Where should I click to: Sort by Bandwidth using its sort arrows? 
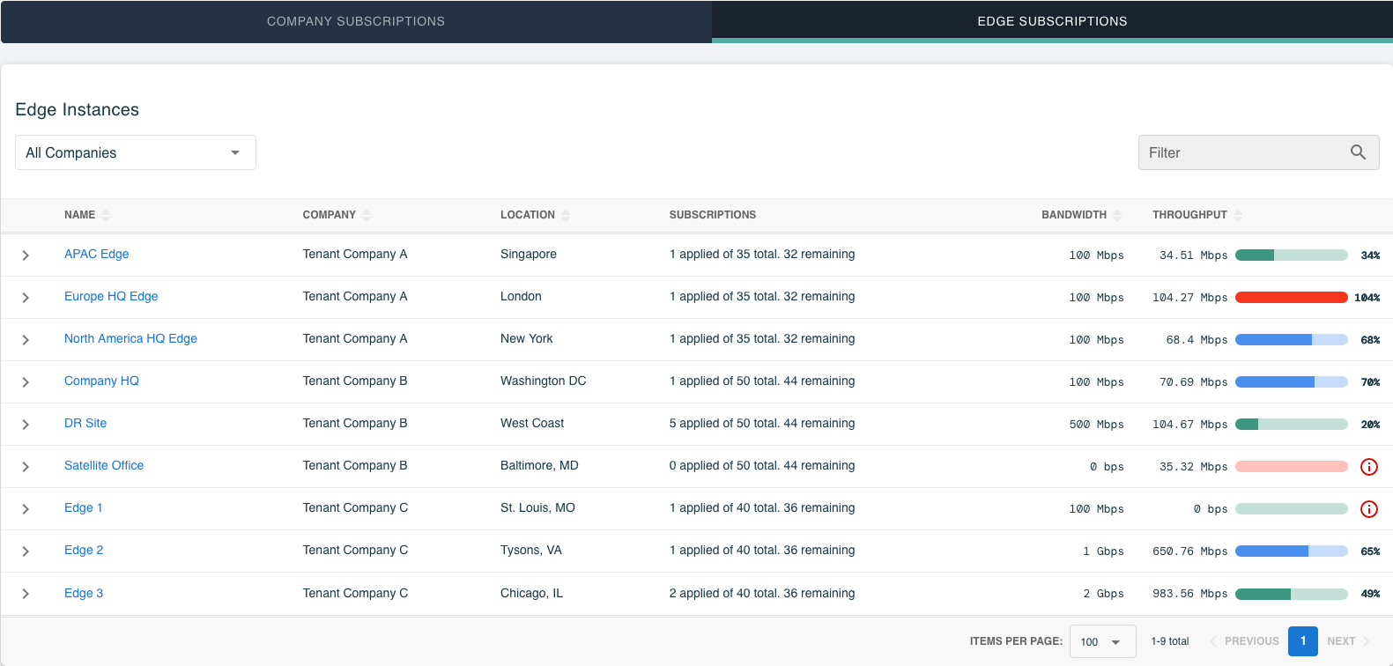(x=1117, y=215)
